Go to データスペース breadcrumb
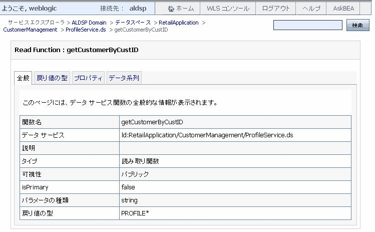The width and height of the screenshot is (375, 232). coord(133,23)
